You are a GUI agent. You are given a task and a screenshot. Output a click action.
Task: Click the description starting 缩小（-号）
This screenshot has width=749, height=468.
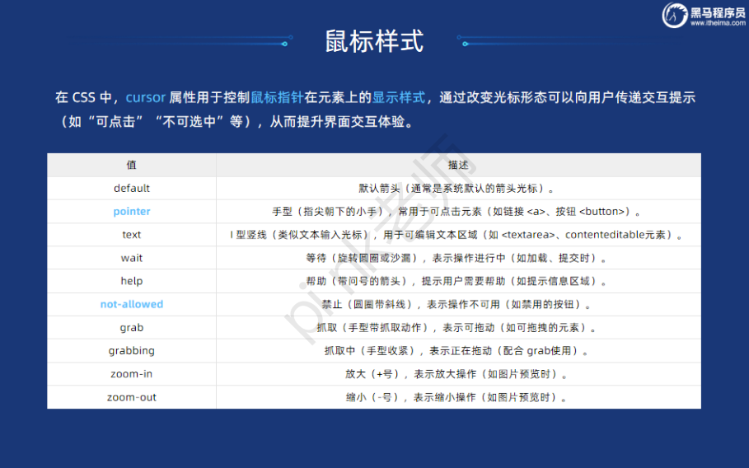point(457,397)
